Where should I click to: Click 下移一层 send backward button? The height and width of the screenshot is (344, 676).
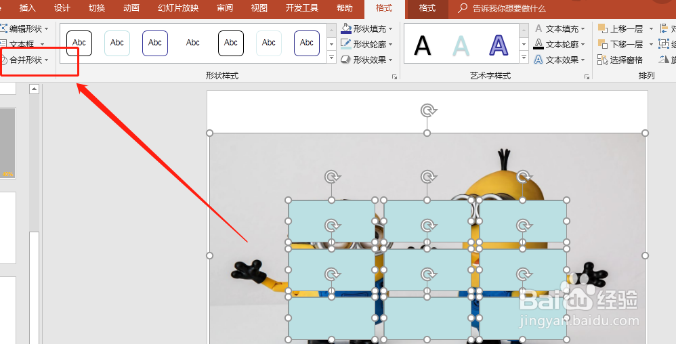coord(620,45)
